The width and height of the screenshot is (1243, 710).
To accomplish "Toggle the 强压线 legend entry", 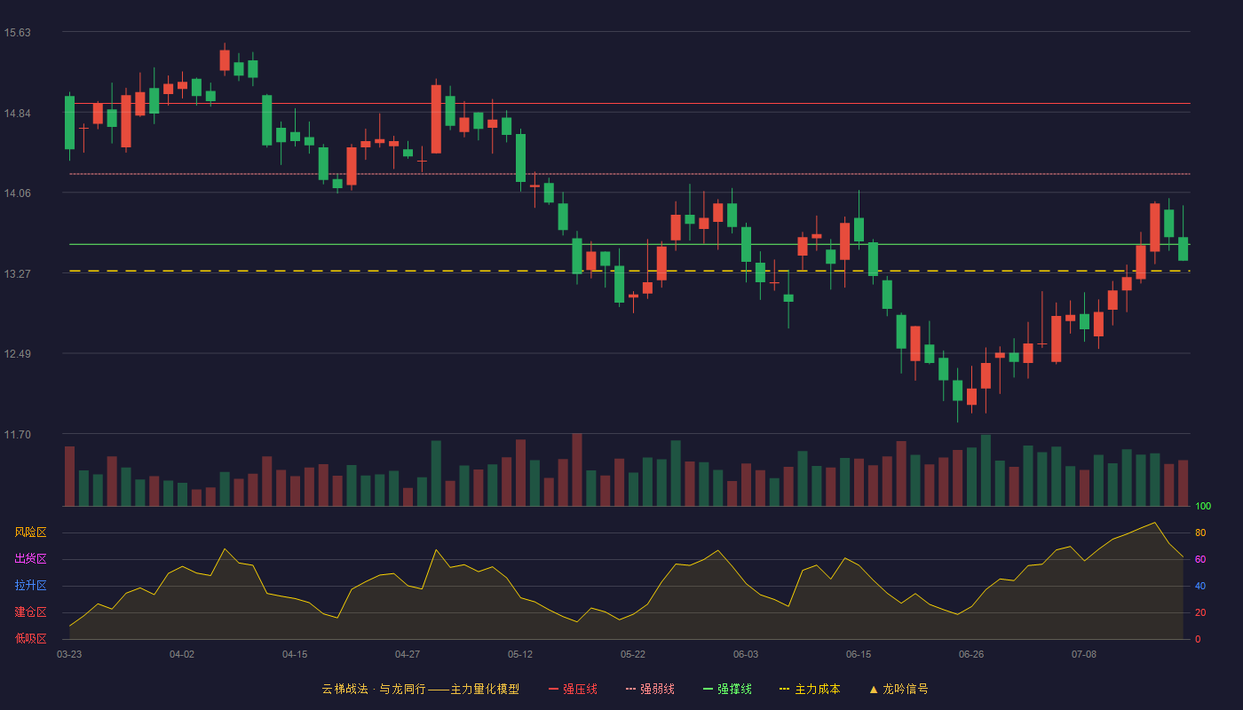I will click(573, 689).
